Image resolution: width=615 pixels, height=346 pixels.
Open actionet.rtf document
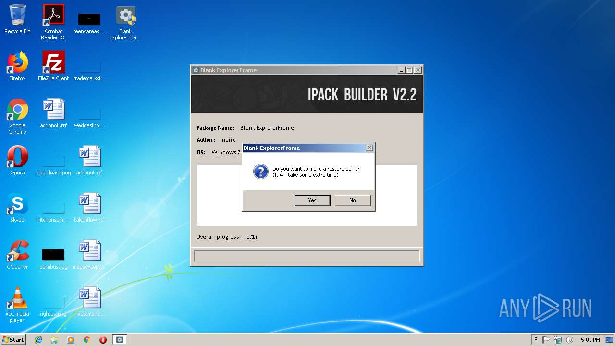[89, 161]
